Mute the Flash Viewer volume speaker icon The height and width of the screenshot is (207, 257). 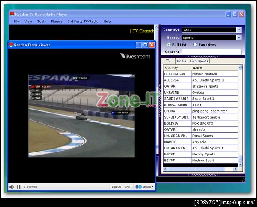(x=12, y=187)
